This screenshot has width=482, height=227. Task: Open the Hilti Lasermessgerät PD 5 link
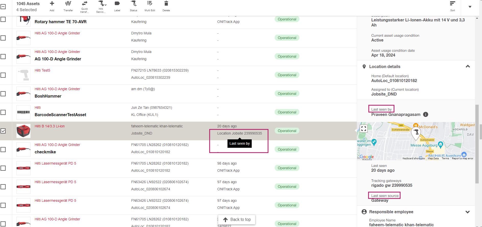tap(55, 163)
